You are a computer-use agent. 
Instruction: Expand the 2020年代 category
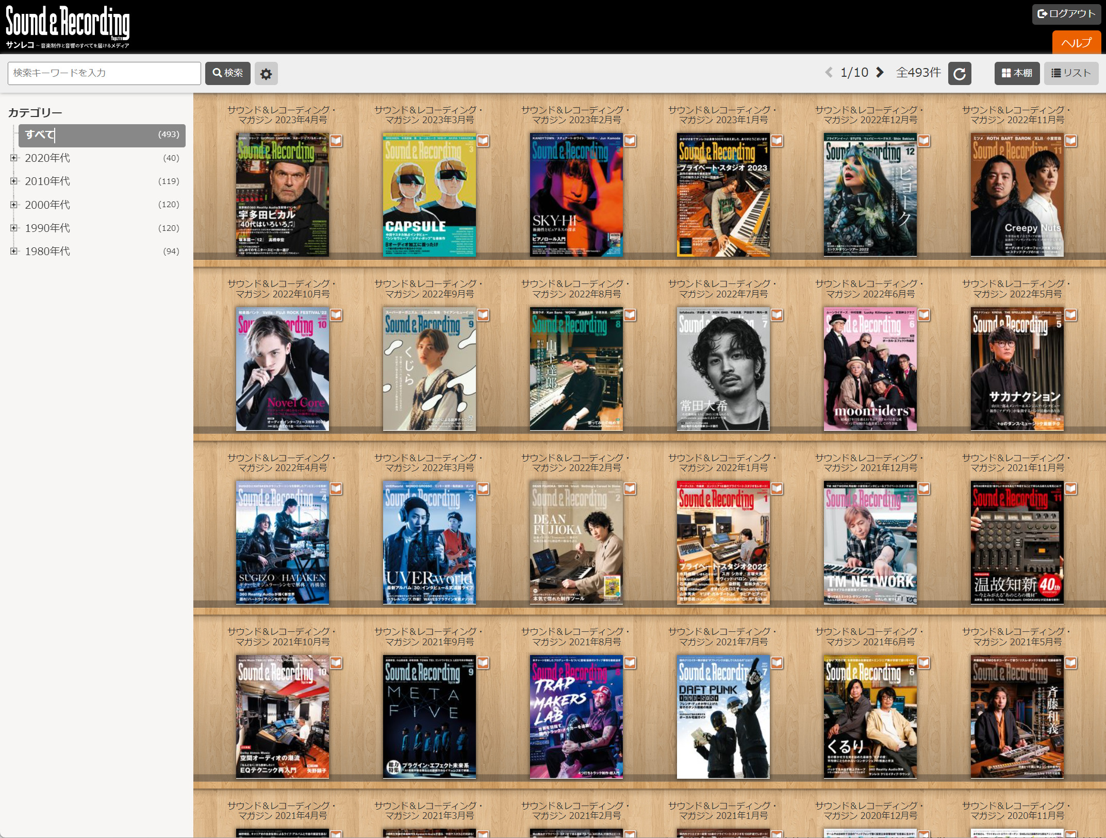tap(14, 158)
